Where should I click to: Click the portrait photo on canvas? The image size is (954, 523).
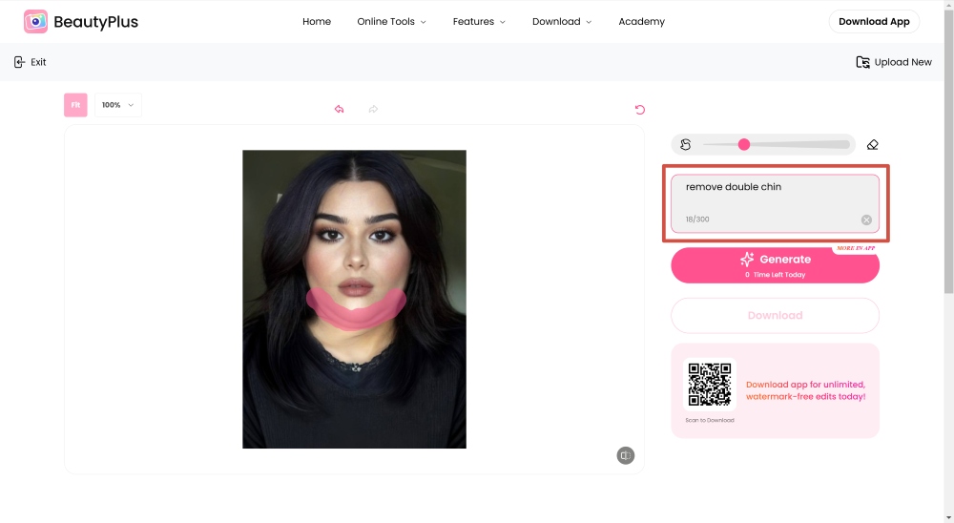coord(354,299)
